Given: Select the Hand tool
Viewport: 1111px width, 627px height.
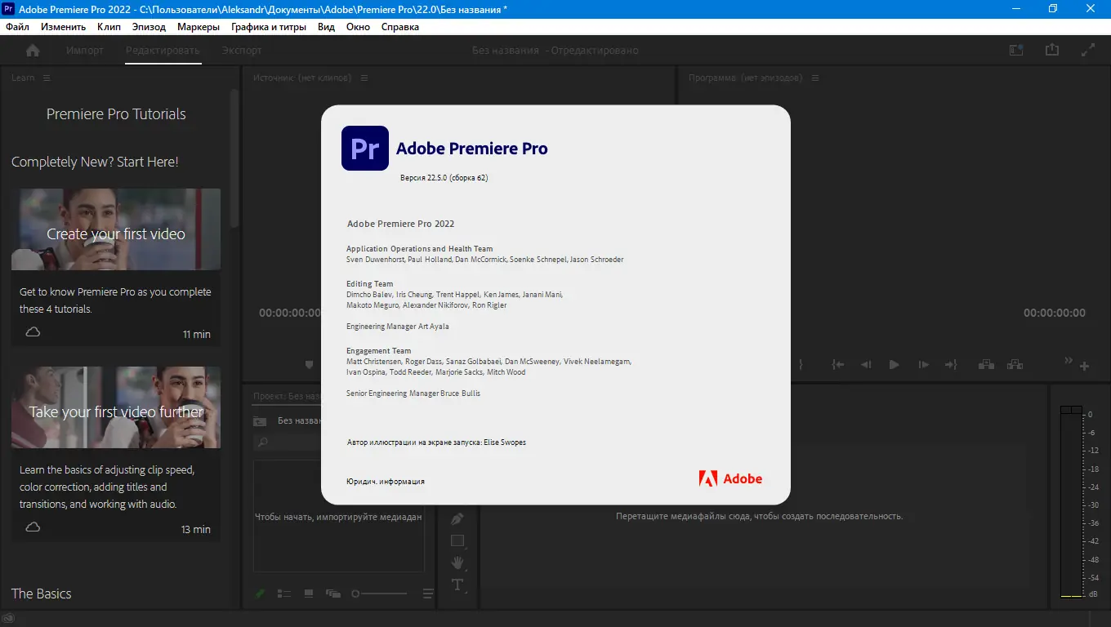Looking at the screenshot, I should [457, 563].
